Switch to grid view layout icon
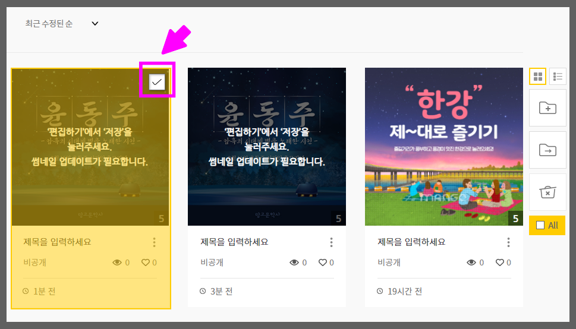576x329 pixels. click(x=537, y=77)
